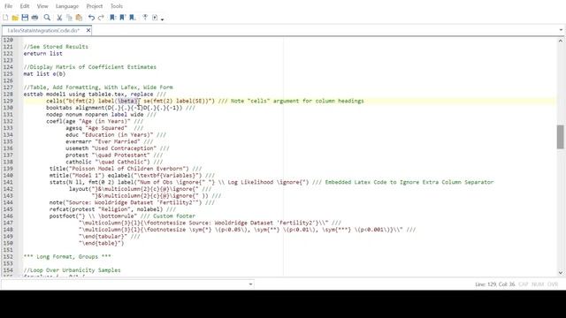The image size is (566, 318).
Task: Click the '*** Long Format, Groups ***' comment
Action: [67, 256]
